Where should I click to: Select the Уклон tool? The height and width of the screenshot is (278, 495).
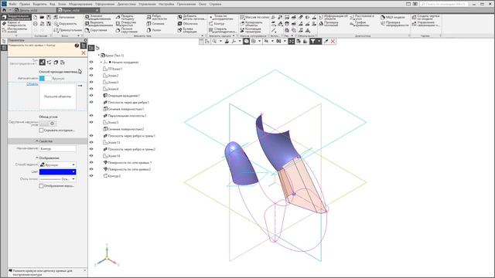154,30
